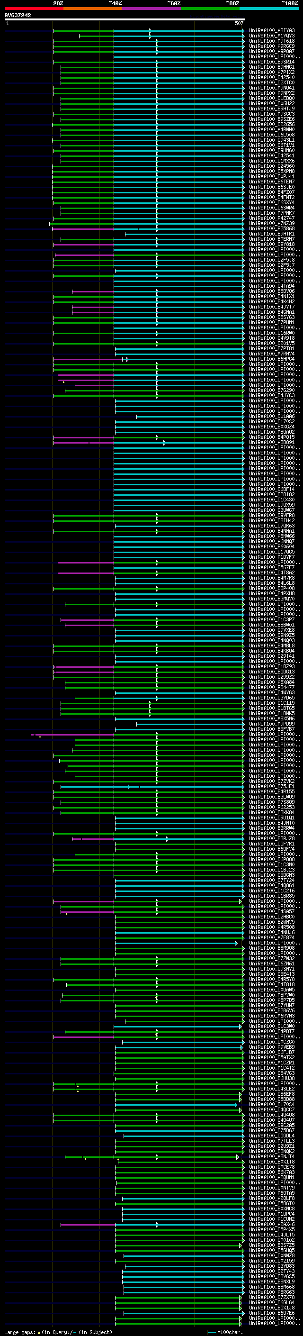The height and width of the screenshot is (1336, 303).
Task: Select hit label UniRef100_P60604
Action: point(272,546)
